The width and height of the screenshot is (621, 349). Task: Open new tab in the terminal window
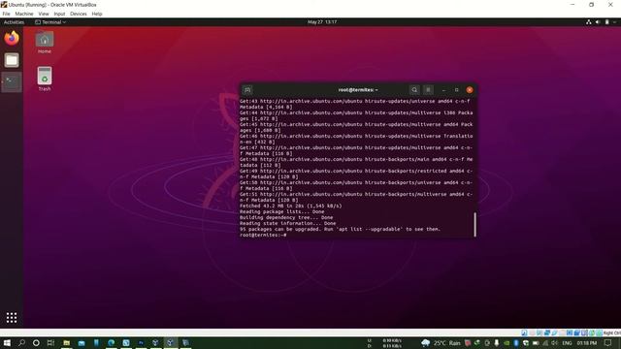247,90
